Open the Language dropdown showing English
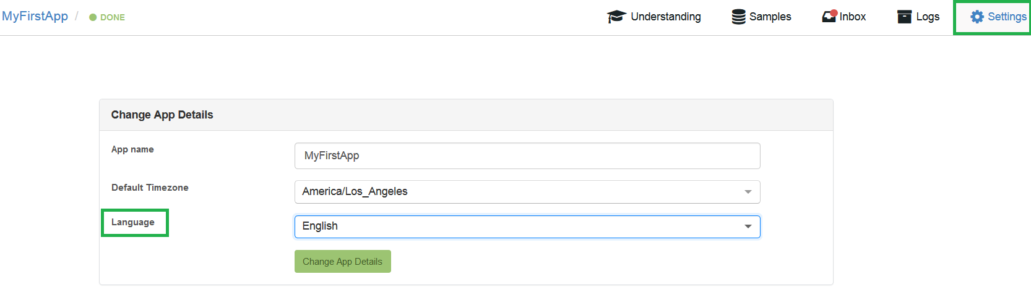Viewport: 1031px width, 295px height. tap(520, 226)
